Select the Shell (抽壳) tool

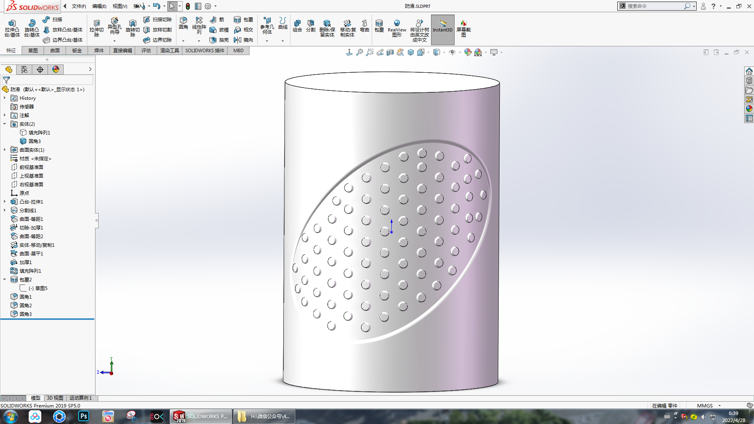click(219, 40)
